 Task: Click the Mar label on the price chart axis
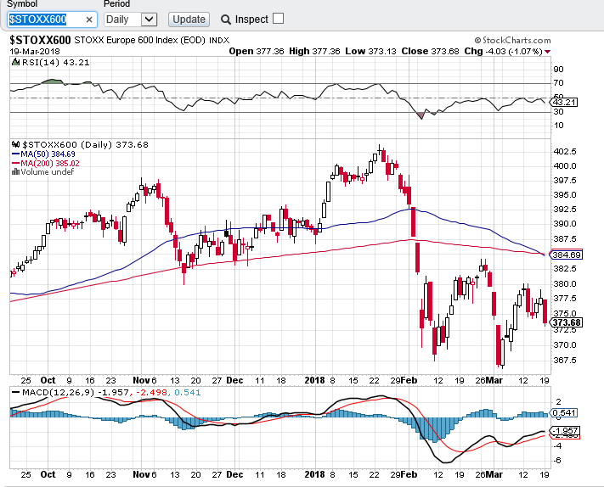(494, 380)
